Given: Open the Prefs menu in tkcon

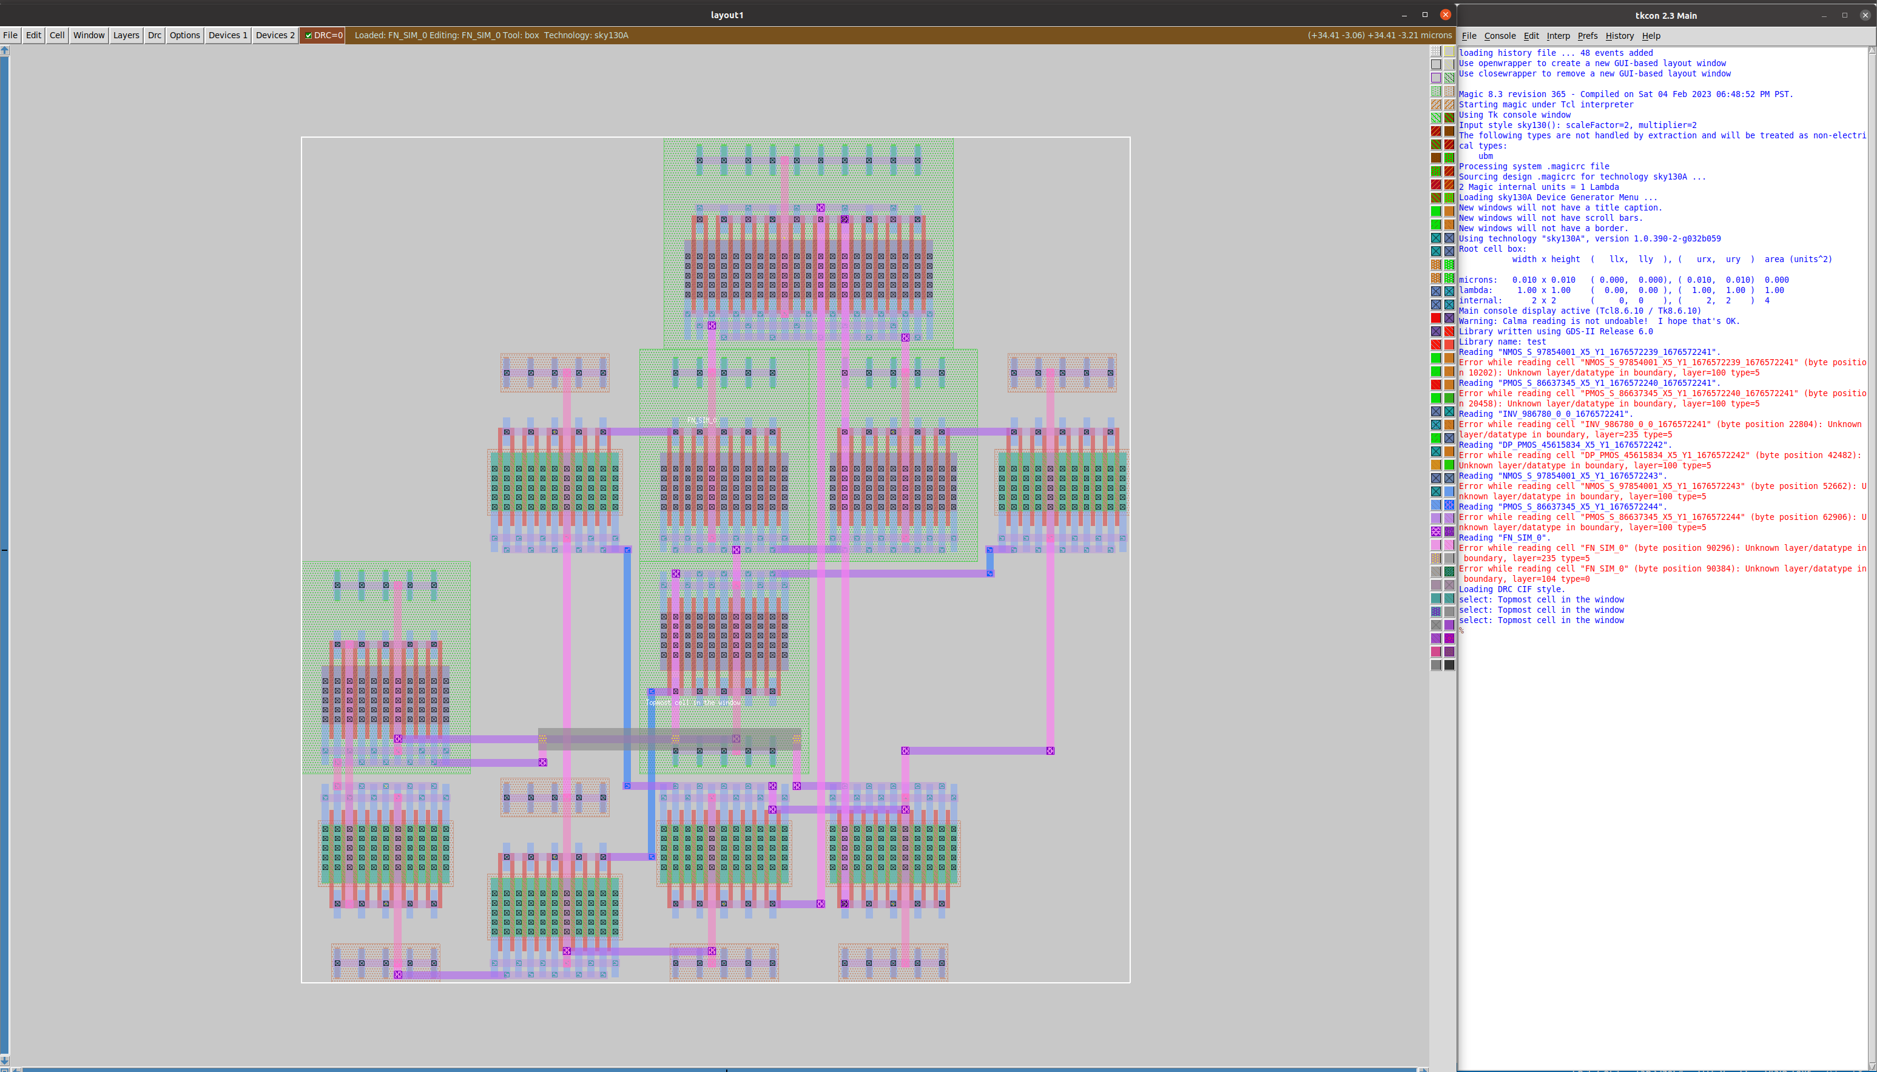Looking at the screenshot, I should (1587, 36).
